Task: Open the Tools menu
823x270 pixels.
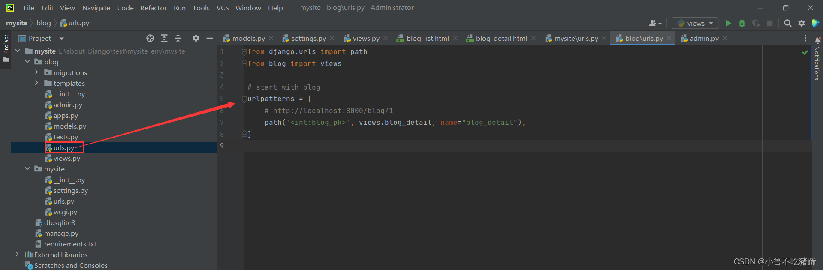Action: click(201, 8)
